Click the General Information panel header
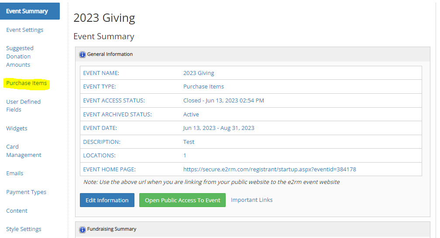Image resolution: width=440 pixels, height=238 pixels. (253, 54)
